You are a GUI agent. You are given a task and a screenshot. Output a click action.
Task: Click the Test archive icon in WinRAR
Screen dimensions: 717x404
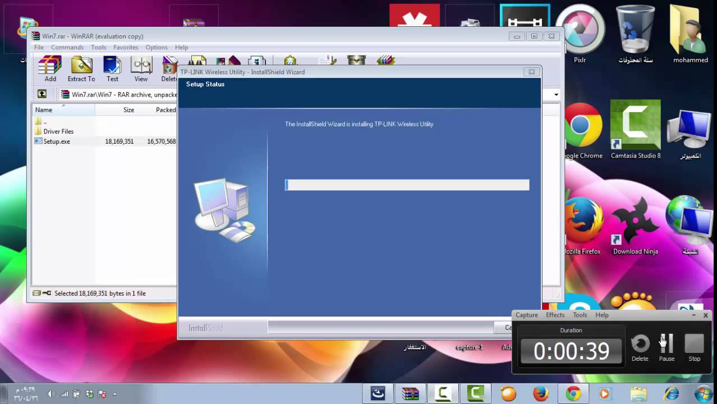[x=112, y=70]
